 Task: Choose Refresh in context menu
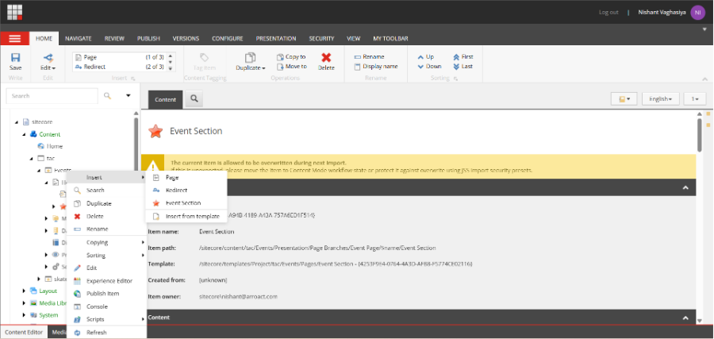[106, 333]
